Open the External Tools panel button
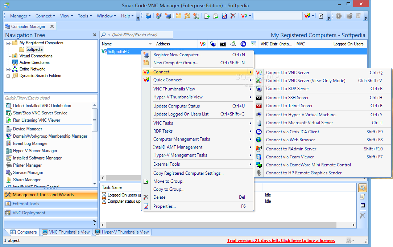393x247 pixels. [51, 204]
